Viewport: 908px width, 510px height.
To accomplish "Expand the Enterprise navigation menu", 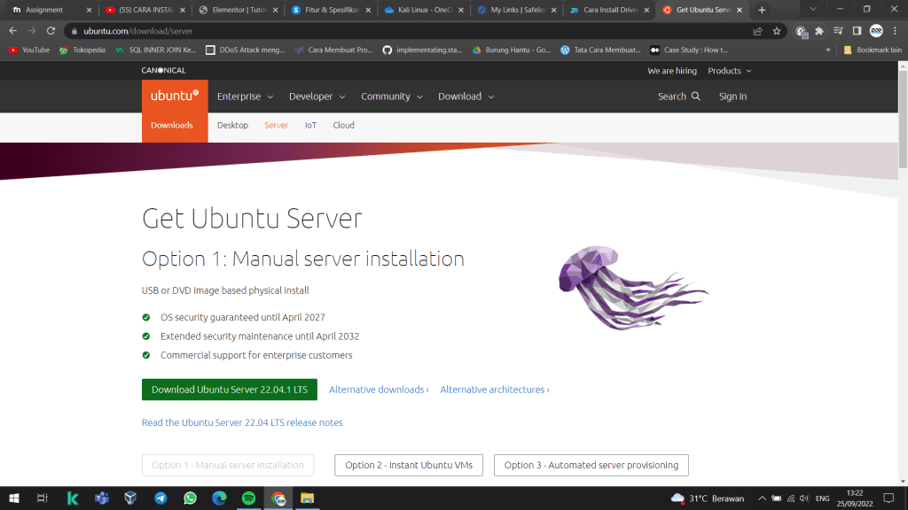I will [x=245, y=97].
